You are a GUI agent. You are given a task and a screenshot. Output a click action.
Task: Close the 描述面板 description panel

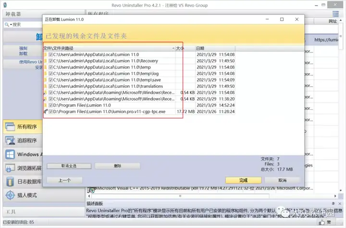pos(340,203)
